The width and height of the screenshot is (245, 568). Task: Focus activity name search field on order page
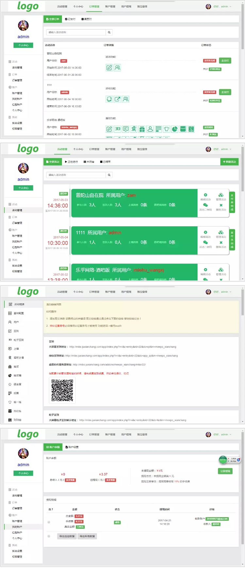tap(76, 32)
